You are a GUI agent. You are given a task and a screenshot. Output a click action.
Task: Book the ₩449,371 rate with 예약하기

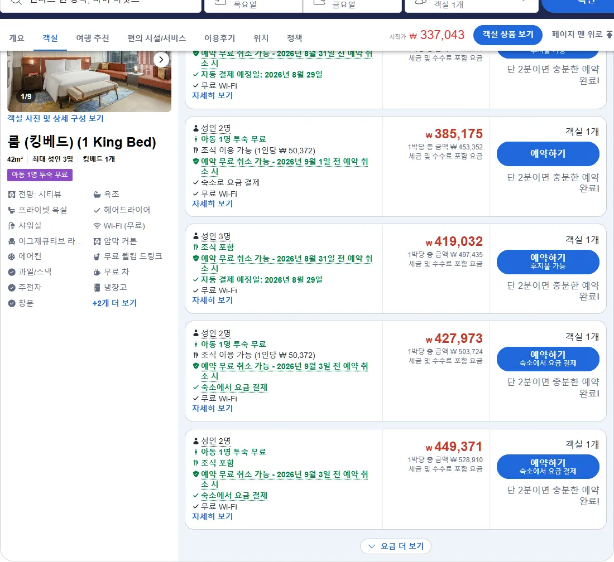pyautogui.click(x=548, y=467)
